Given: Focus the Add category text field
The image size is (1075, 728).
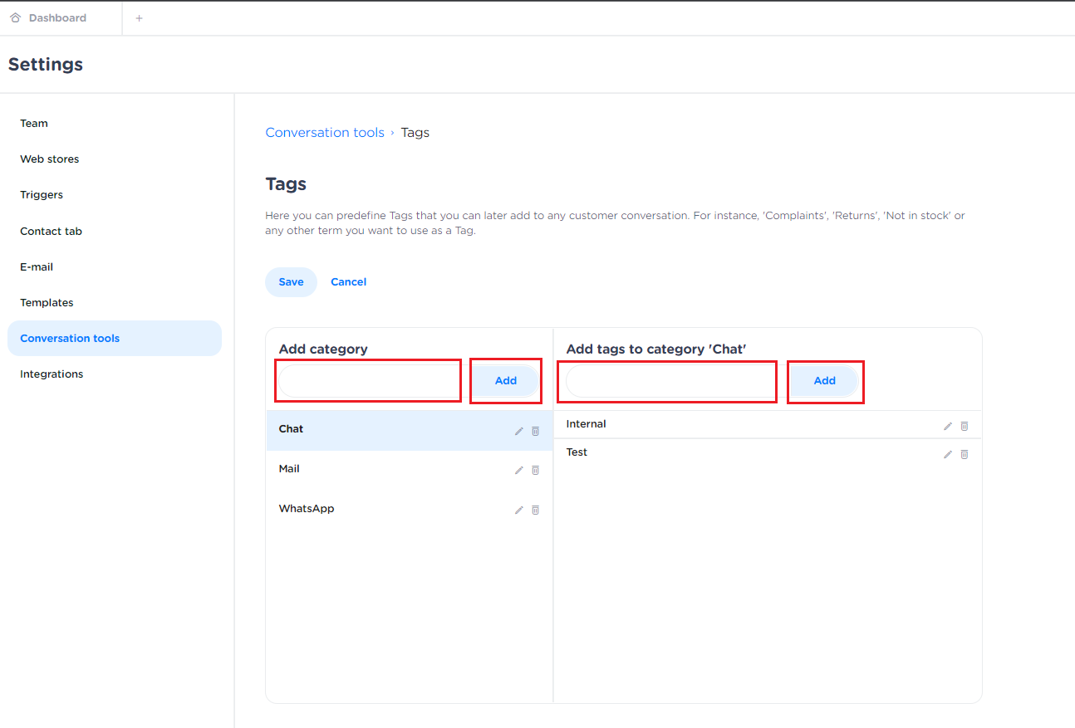Looking at the screenshot, I should [369, 381].
